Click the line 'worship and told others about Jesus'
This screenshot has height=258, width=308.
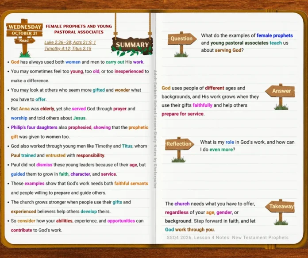click(x=49, y=118)
